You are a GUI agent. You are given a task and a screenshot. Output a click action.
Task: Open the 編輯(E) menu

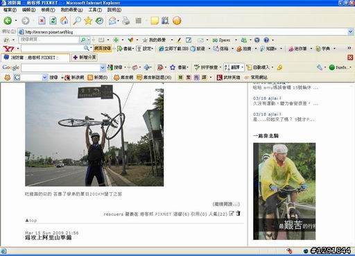28,10
